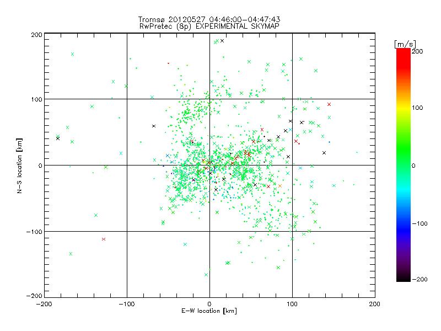Select the N-S location [km] axis label

(x=19, y=165)
